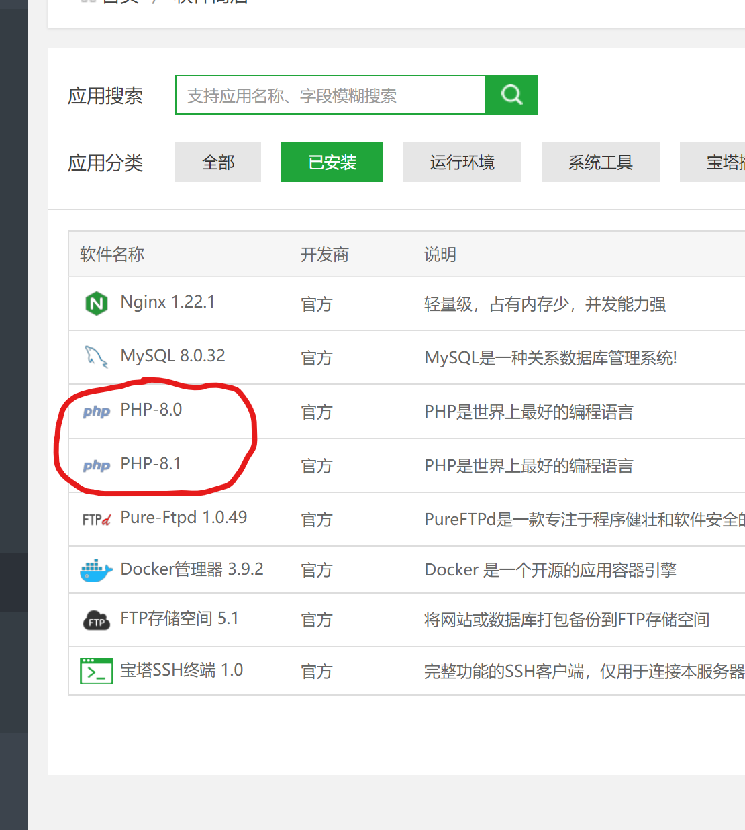Click the green search magnifier button
This screenshot has width=745, height=830.
click(511, 95)
